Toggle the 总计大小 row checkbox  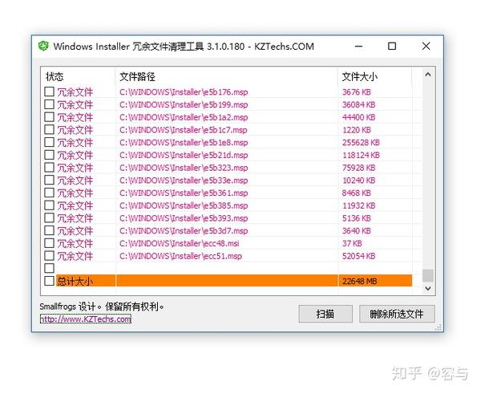pos(49,281)
